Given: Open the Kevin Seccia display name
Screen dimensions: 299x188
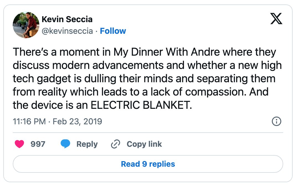Looking at the screenshot, I should (67, 19).
